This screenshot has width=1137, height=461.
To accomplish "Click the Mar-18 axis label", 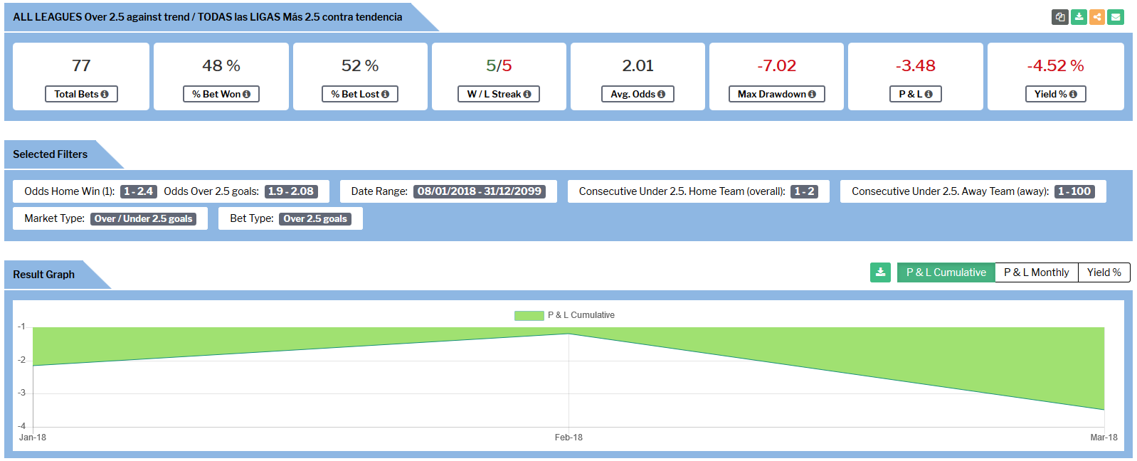I will (x=1104, y=438).
